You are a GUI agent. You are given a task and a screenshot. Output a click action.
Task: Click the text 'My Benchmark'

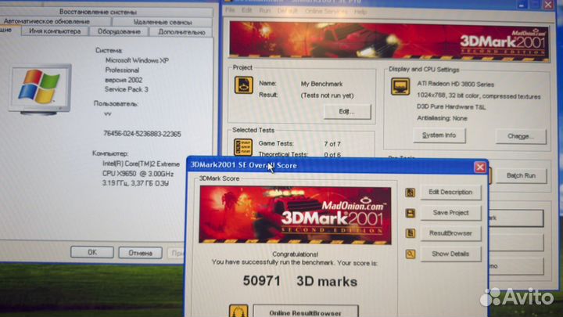click(321, 84)
